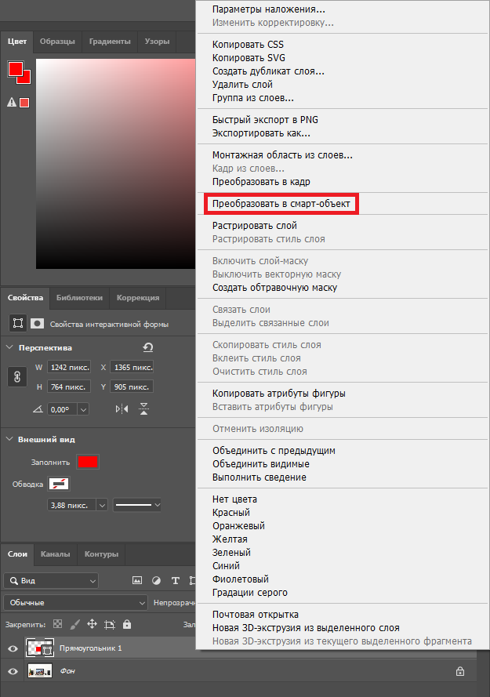Toggle lock position icon
The image size is (490, 697).
pyautogui.click(x=92, y=624)
